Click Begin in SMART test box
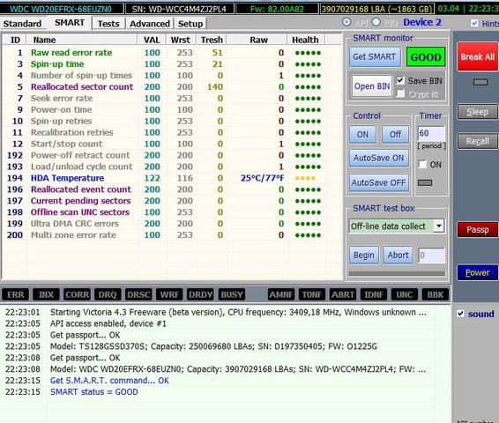The image size is (499, 423). [364, 255]
